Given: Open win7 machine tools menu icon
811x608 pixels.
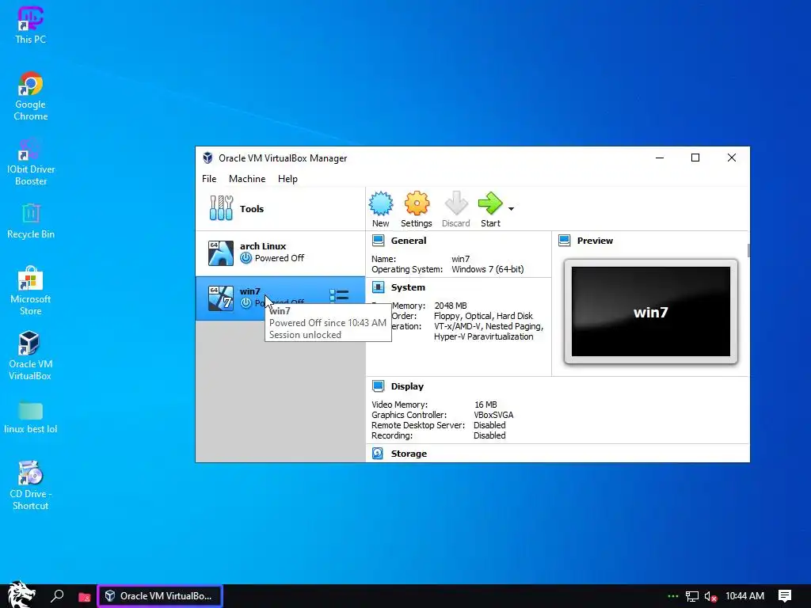Looking at the screenshot, I should 339,296.
